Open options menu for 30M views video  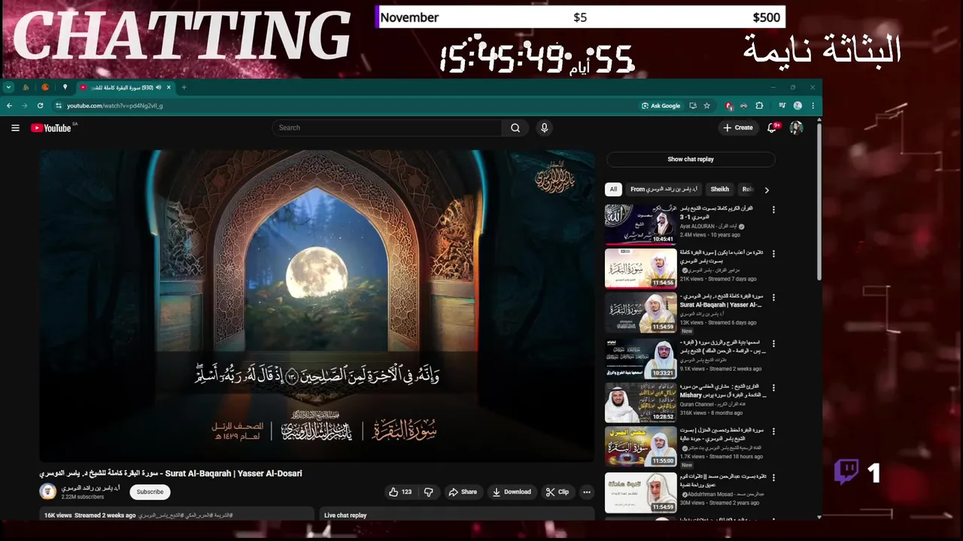[773, 476]
